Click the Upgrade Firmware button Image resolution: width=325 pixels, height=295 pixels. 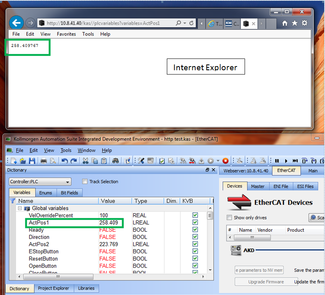pos(266,282)
